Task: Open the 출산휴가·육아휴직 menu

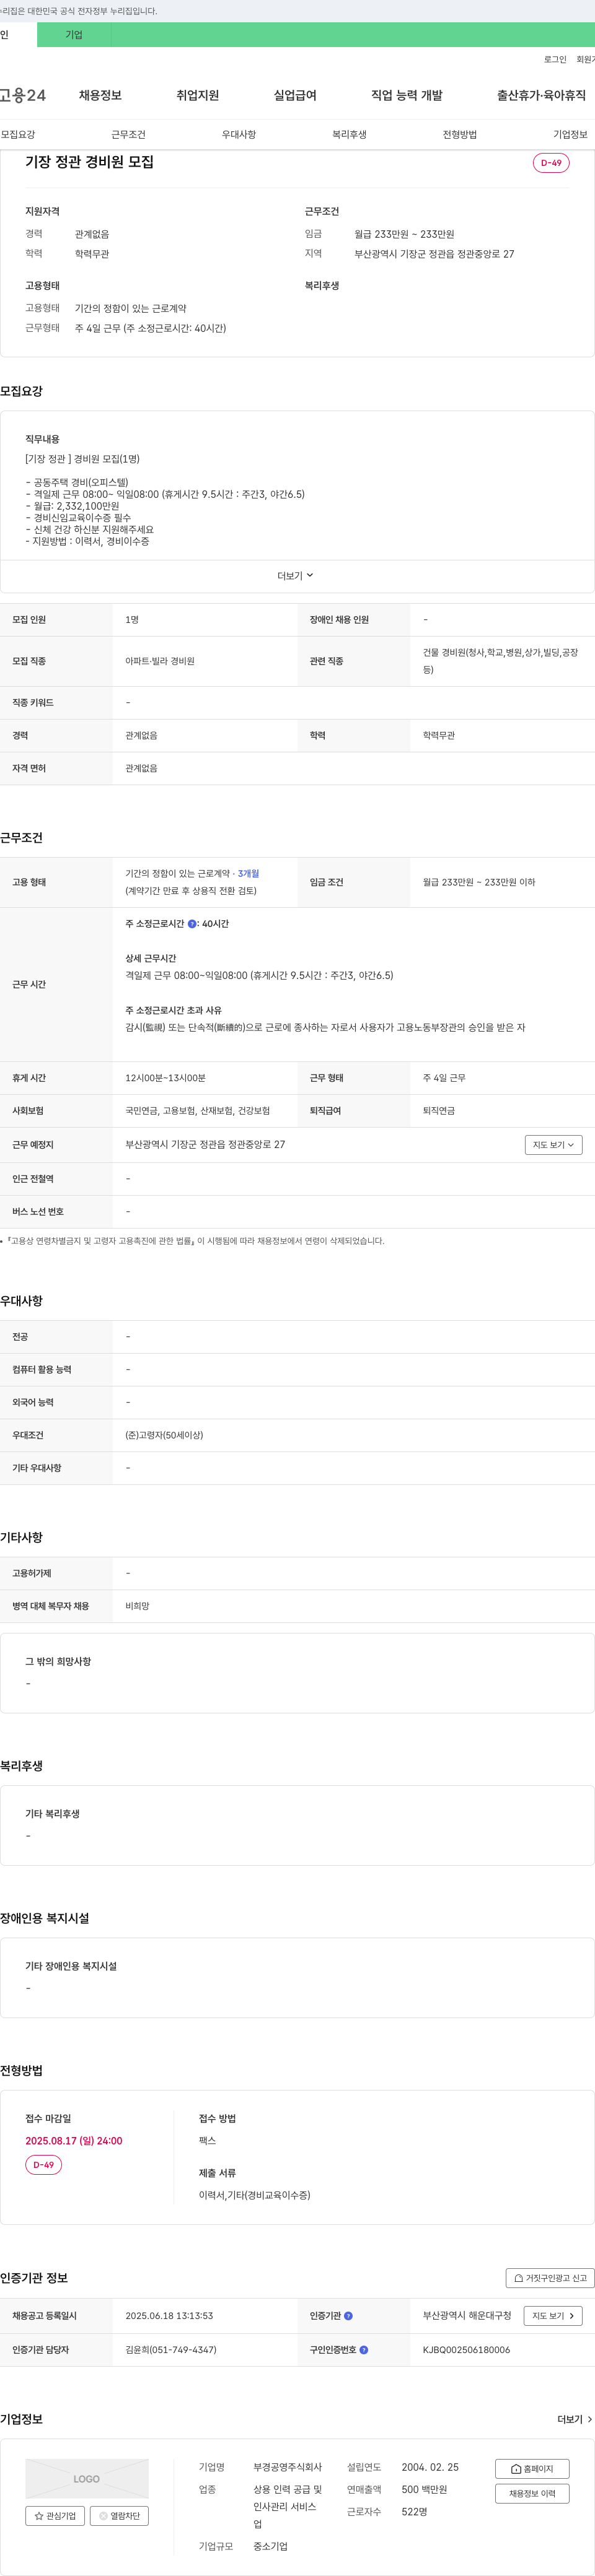Action: [x=541, y=95]
